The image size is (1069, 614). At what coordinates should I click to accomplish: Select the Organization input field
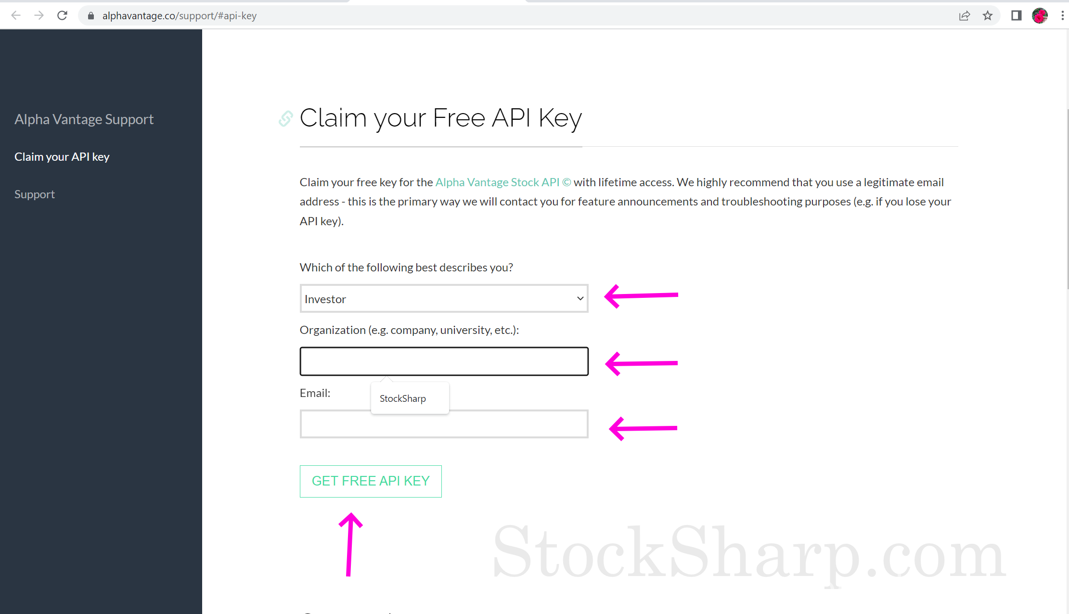coord(443,360)
